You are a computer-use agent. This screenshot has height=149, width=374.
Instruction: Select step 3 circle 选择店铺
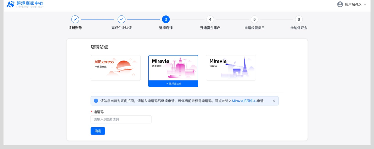click(166, 19)
